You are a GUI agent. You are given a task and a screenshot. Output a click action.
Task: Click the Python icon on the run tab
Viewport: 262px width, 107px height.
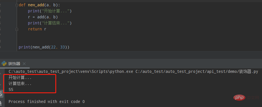[x=4, y=64]
